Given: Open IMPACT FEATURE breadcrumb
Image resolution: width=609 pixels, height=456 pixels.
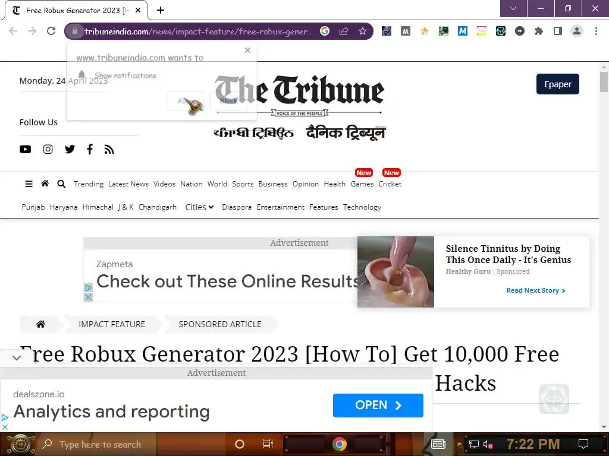Looking at the screenshot, I should click(112, 324).
